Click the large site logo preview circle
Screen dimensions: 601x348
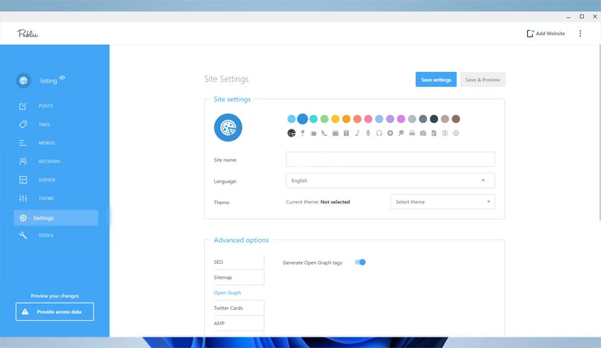pos(228,128)
